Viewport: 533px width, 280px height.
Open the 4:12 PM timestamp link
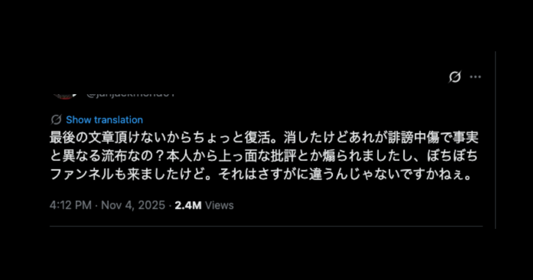(x=70, y=205)
